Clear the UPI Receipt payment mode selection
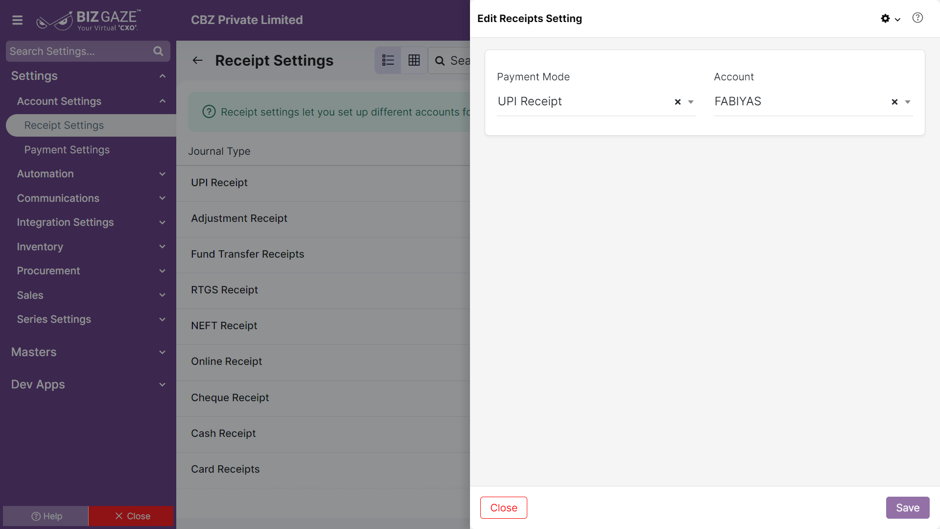This screenshot has height=529, width=940. point(678,102)
